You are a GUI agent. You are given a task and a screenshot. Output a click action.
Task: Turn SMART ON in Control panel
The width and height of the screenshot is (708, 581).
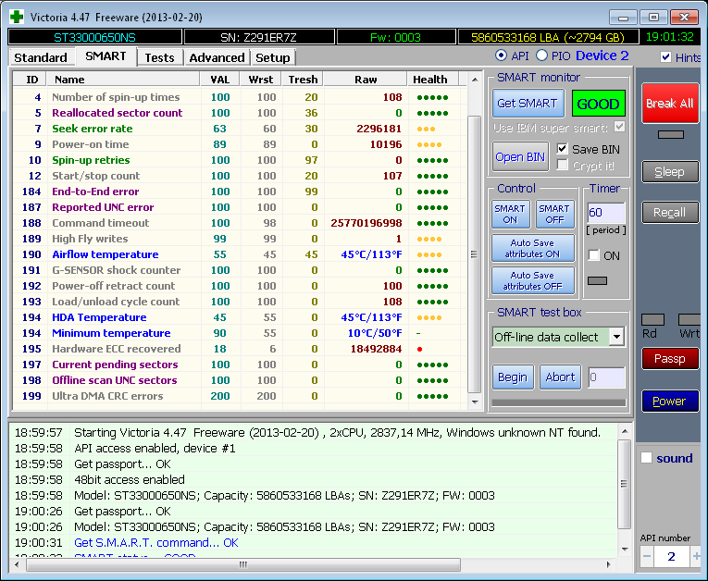tap(510, 215)
